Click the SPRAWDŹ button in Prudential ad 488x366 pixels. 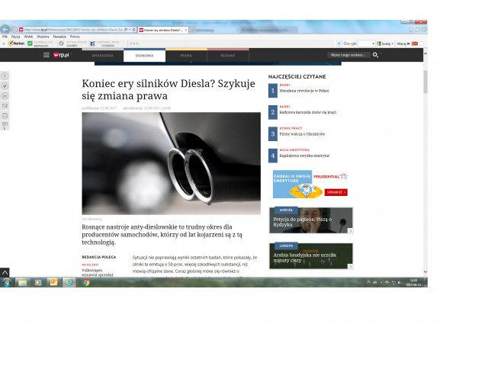point(334,192)
